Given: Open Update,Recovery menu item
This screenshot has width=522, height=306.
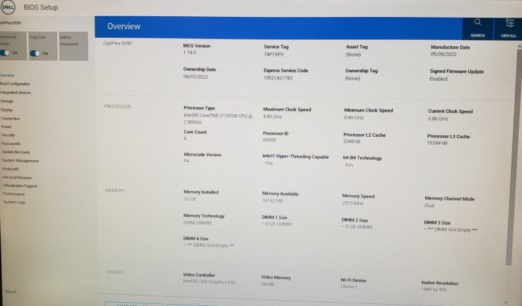Looking at the screenshot, I should point(16,152).
